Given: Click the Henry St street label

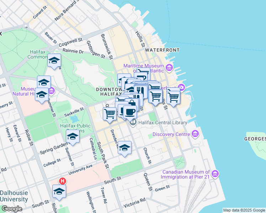Looking at the screenshot, I should click(9, 135).
